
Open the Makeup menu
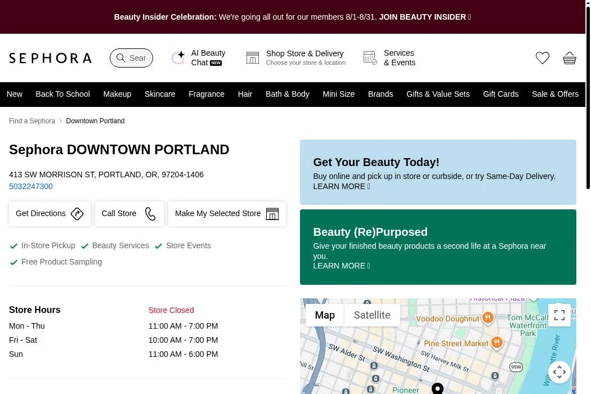[117, 94]
